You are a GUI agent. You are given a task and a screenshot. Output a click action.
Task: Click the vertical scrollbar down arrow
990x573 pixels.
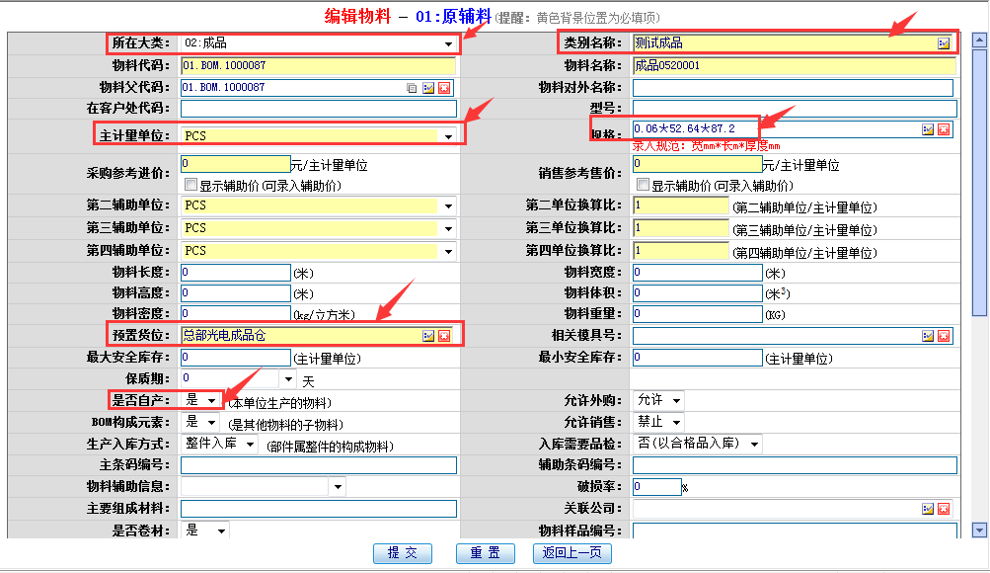point(979,530)
